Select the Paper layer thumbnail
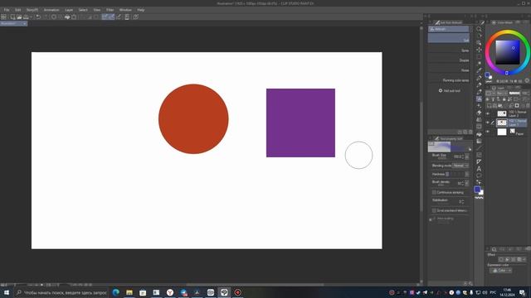This screenshot has width=531, height=298. click(x=502, y=132)
